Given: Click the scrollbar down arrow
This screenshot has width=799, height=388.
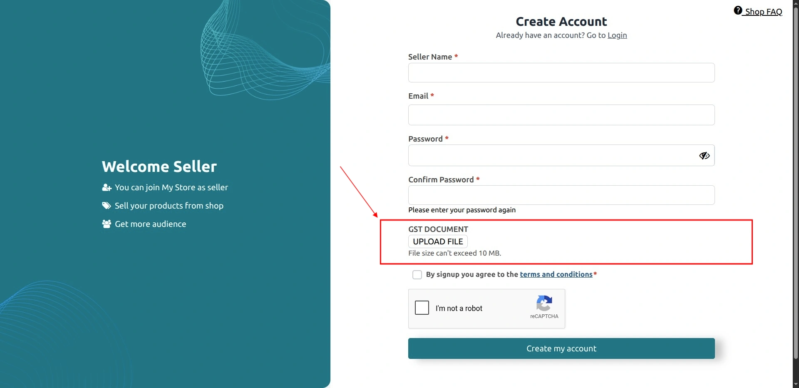Looking at the screenshot, I should 796,384.
